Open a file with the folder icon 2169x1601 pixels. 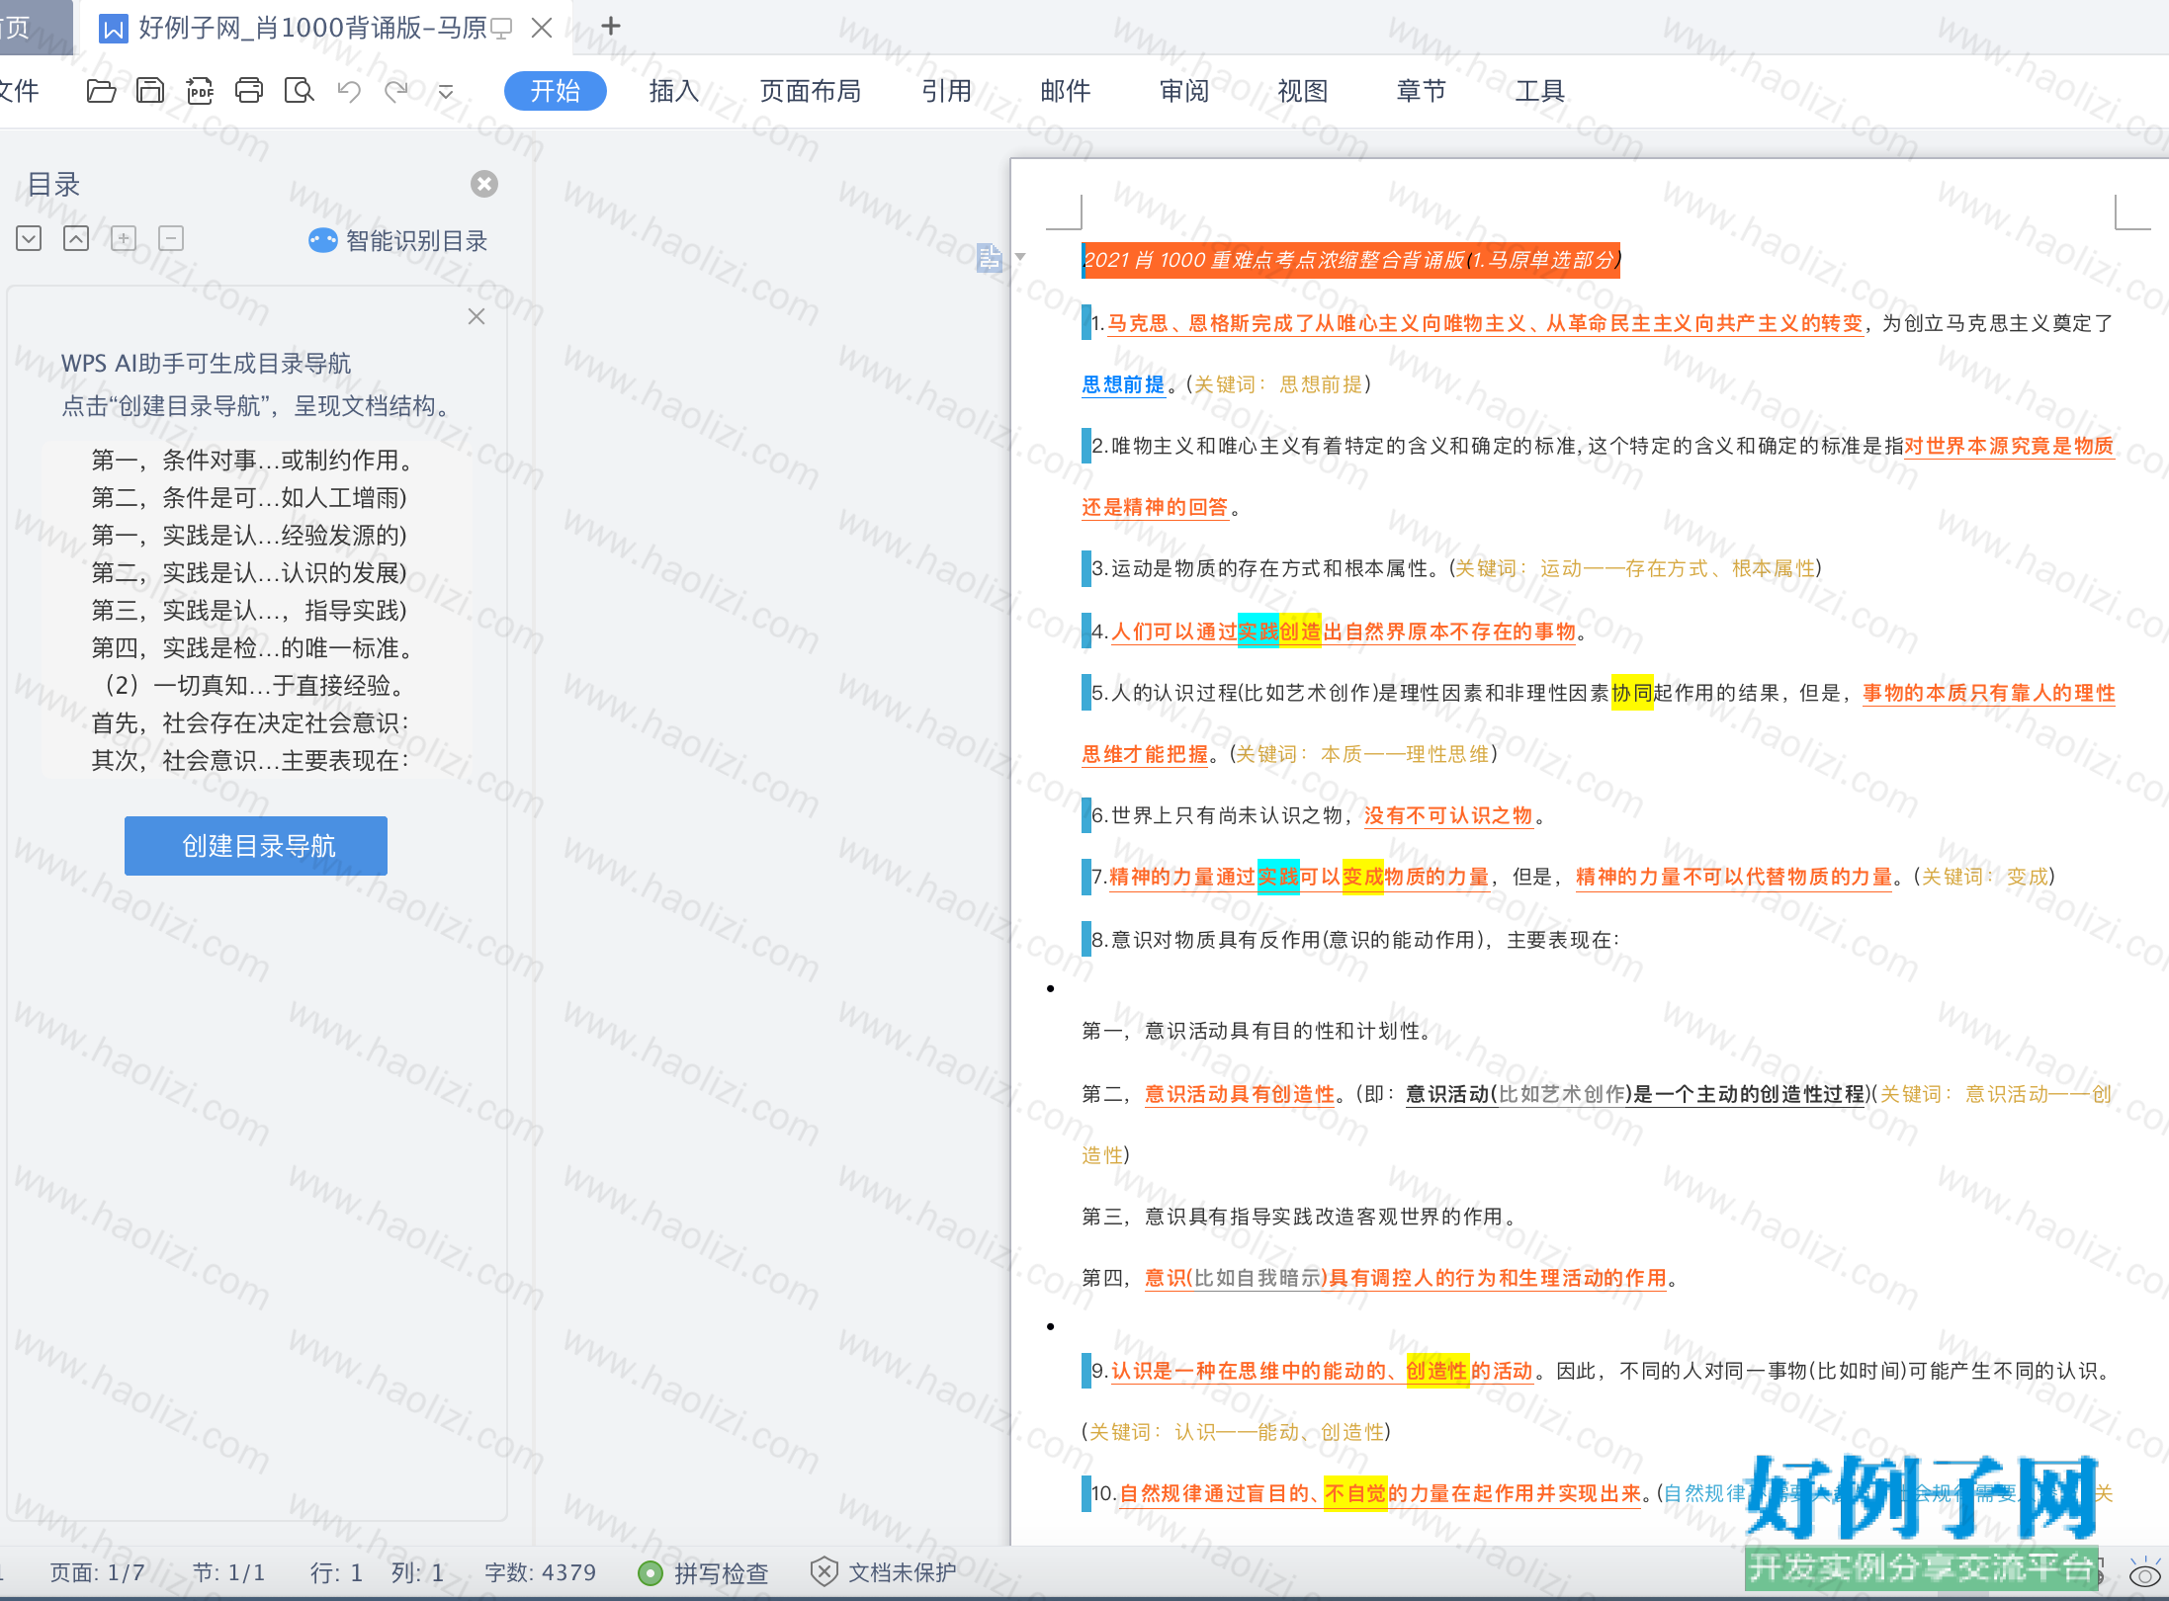[101, 91]
